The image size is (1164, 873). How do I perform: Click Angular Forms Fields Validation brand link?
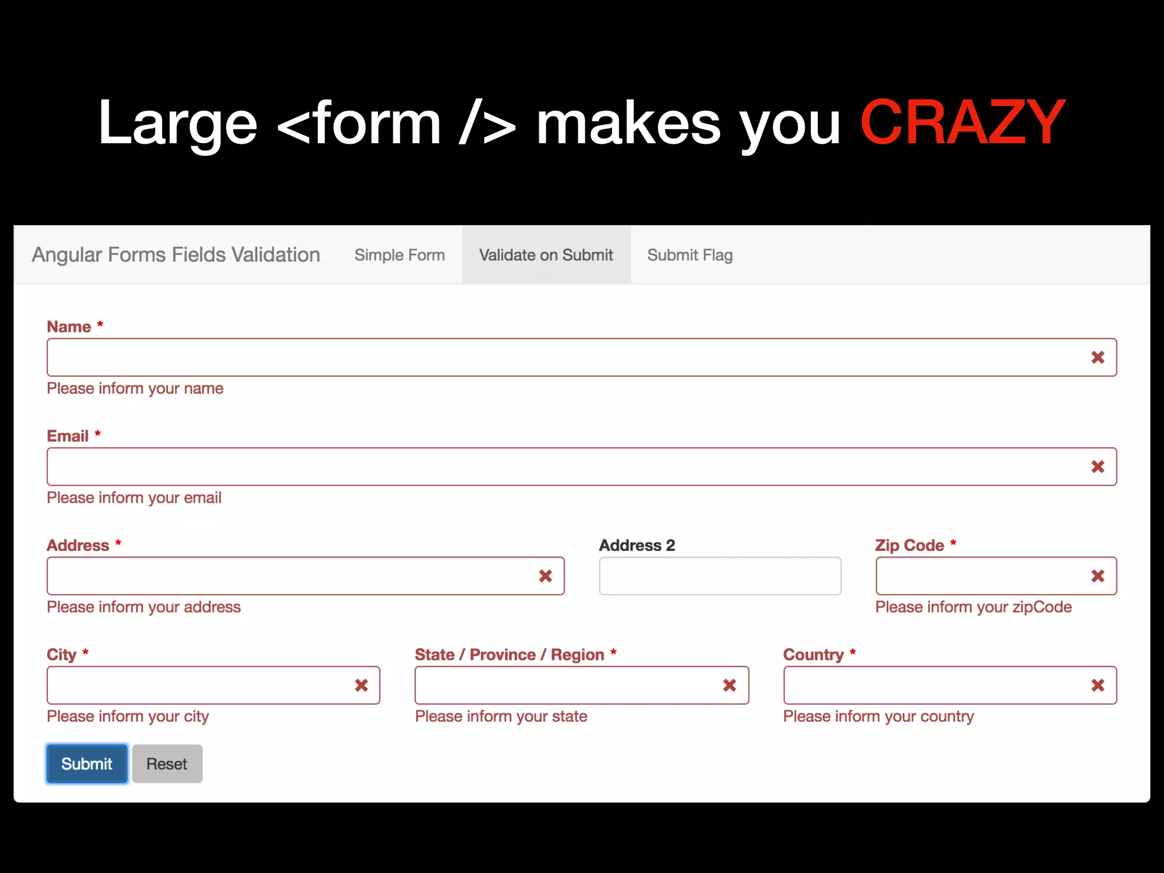coord(176,255)
